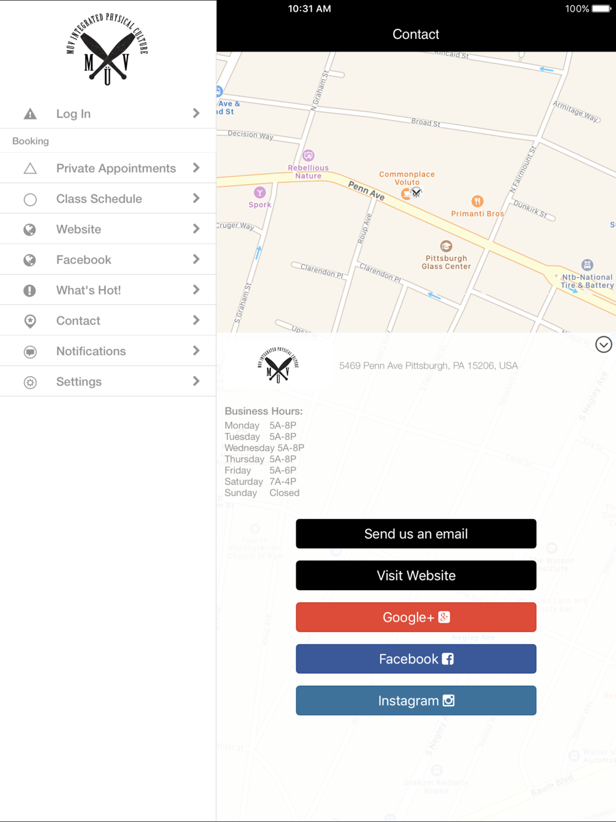Open the Instagram button

click(416, 701)
